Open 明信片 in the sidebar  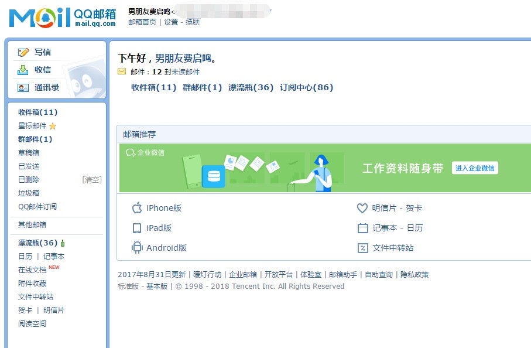(x=53, y=310)
